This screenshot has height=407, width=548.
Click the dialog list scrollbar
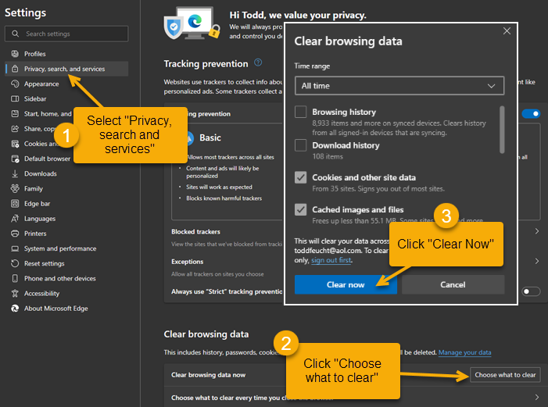[x=502, y=130]
